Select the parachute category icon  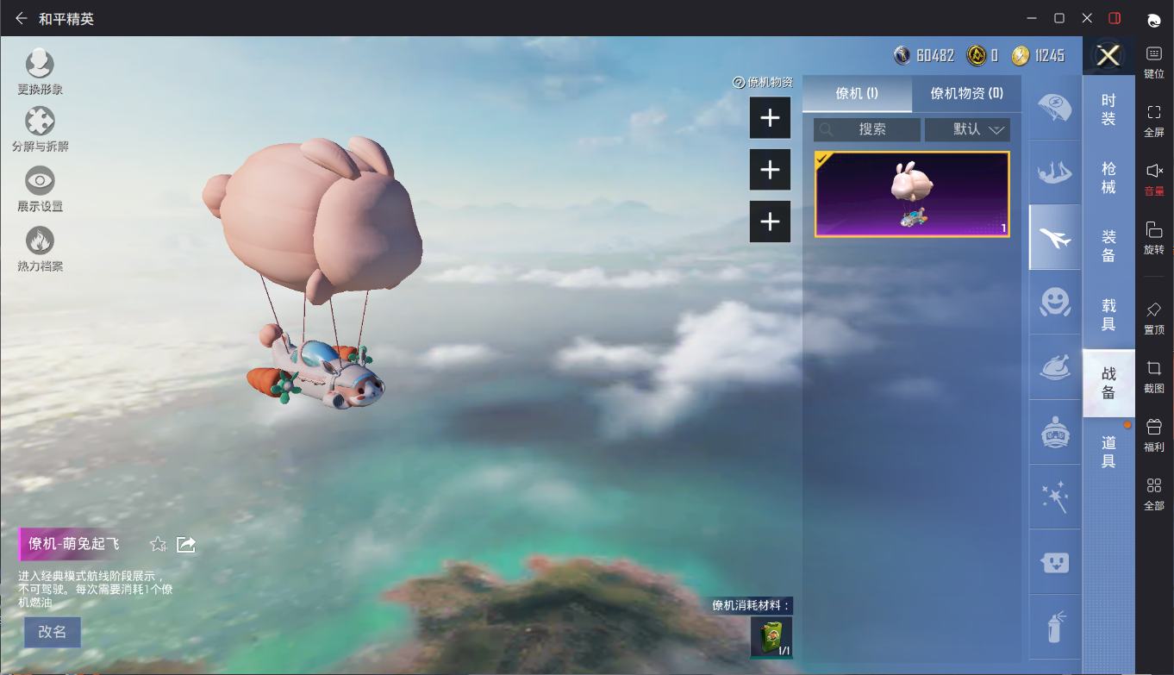(1054, 108)
